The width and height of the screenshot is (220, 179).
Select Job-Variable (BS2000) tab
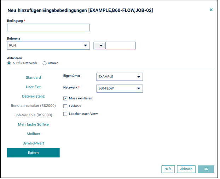point(33,115)
